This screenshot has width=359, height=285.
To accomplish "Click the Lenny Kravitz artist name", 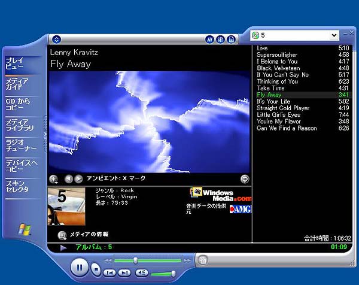I will 74,53.
